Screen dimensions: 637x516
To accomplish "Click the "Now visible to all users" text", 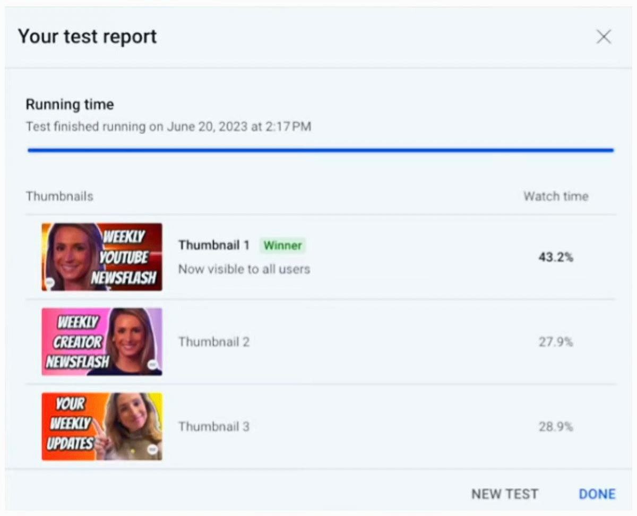I will pyautogui.click(x=244, y=269).
